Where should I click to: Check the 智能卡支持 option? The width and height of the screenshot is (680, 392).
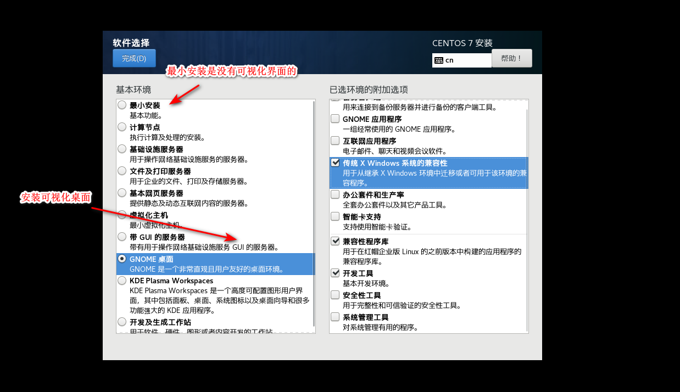pos(335,216)
